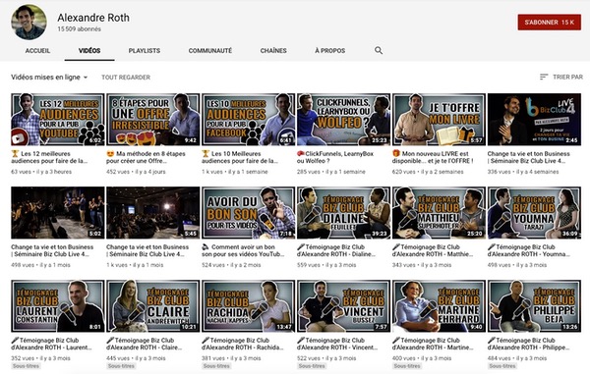Click title ClickFunnels, LearnyBox ou Wolfeo ?
The height and width of the screenshot is (374, 590).
tap(335, 157)
